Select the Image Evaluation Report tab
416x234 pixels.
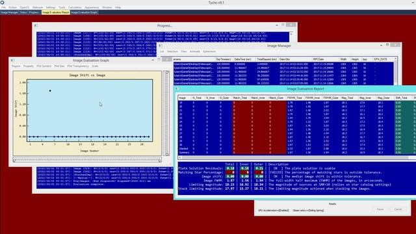56,12
